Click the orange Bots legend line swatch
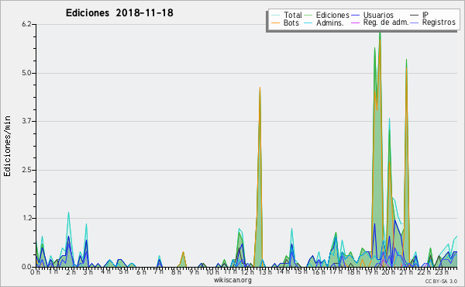This screenshot has height=287, width=465. click(x=275, y=22)
